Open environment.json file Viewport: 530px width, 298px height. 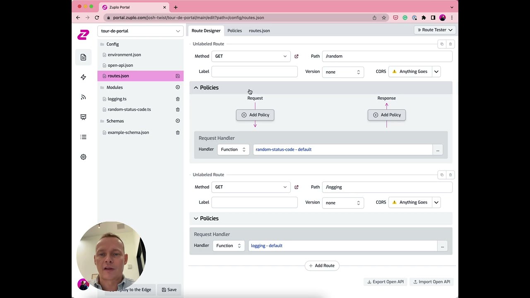124,55
